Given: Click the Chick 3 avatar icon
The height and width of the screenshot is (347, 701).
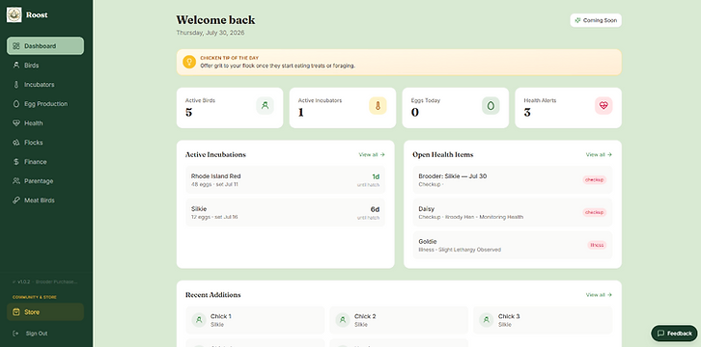Looking at the screenshot, I should (487, 320).
